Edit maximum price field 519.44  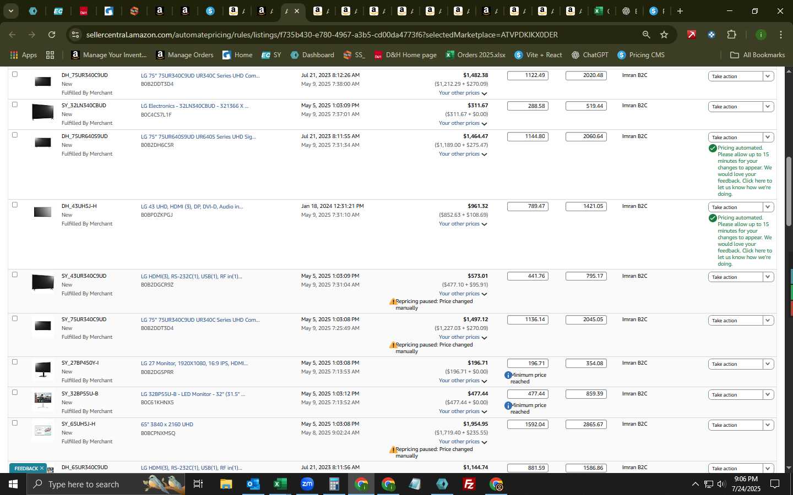(586, 106)
